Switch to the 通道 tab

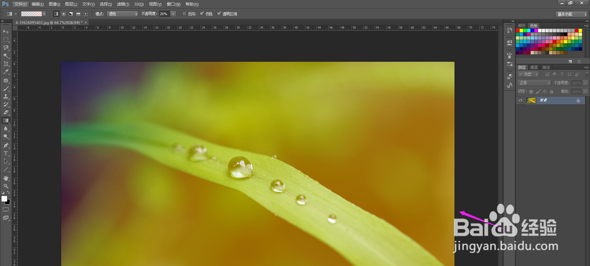[x=534, y=68]
